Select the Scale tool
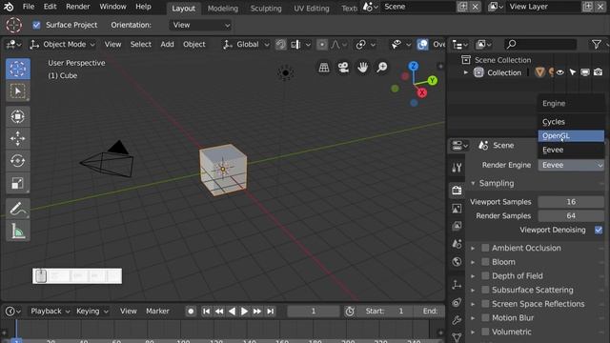 pyautogui.click(x=18, y=183)
